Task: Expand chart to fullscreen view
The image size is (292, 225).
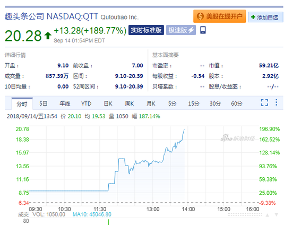Action: (264, 102)
